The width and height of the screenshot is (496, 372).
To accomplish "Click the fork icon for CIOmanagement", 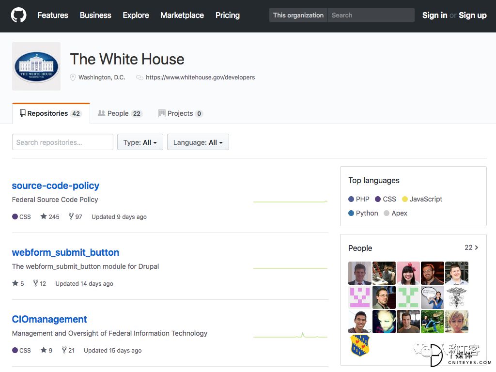I will [64, 350].
